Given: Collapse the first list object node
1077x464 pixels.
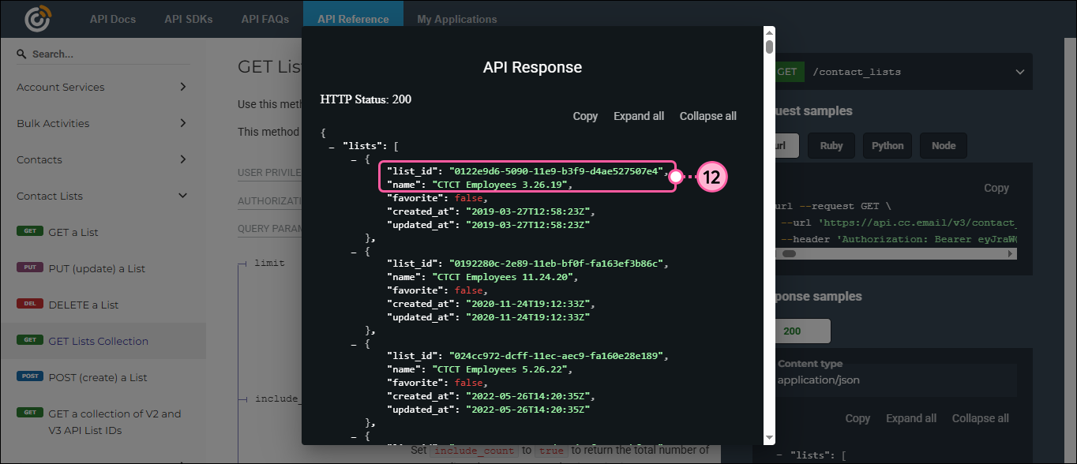Looking at the screenshot, I should [x=354, y=159].
